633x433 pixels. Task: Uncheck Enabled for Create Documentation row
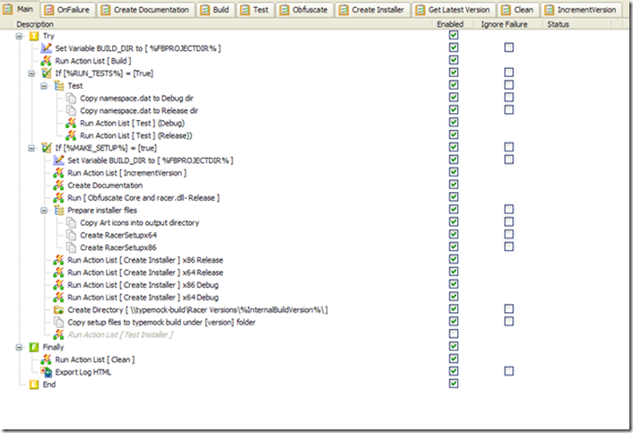(x=454, y=185)
